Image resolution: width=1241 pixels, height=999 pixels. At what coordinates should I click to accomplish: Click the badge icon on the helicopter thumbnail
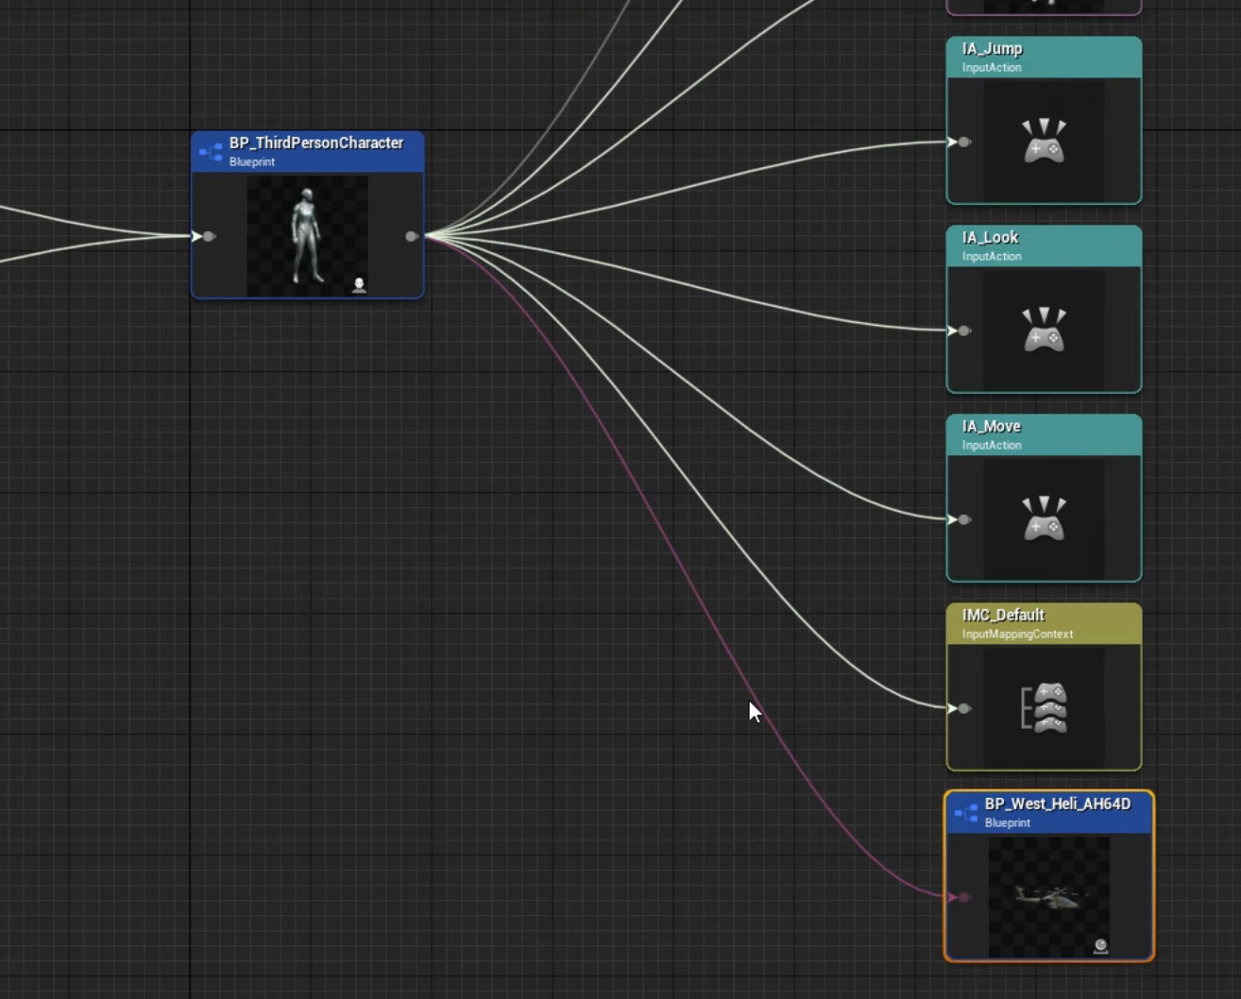(1100, 946)
